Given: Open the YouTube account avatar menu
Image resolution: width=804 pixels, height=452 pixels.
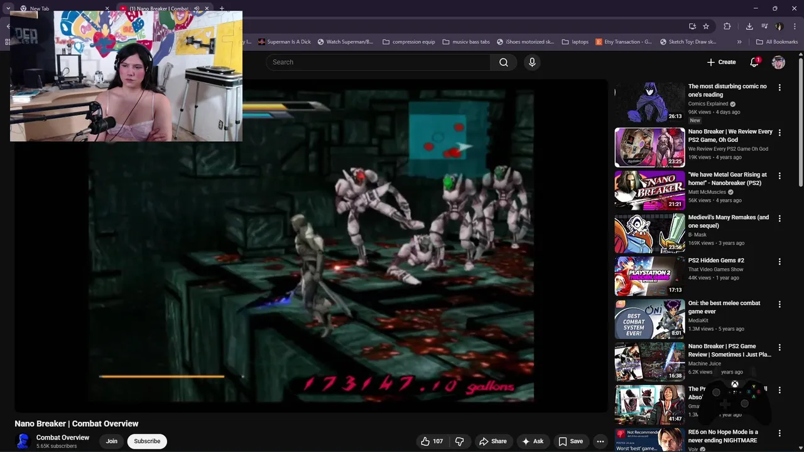Looking at the screenshot, I should tap(778, 62).
